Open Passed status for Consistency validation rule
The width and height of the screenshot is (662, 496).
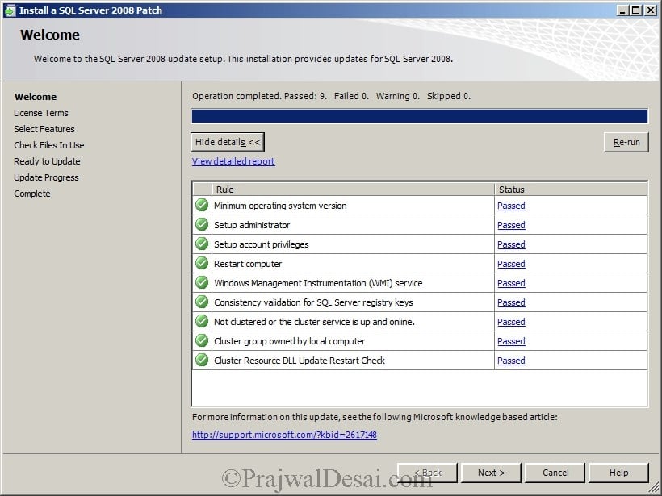click(511, 302)
